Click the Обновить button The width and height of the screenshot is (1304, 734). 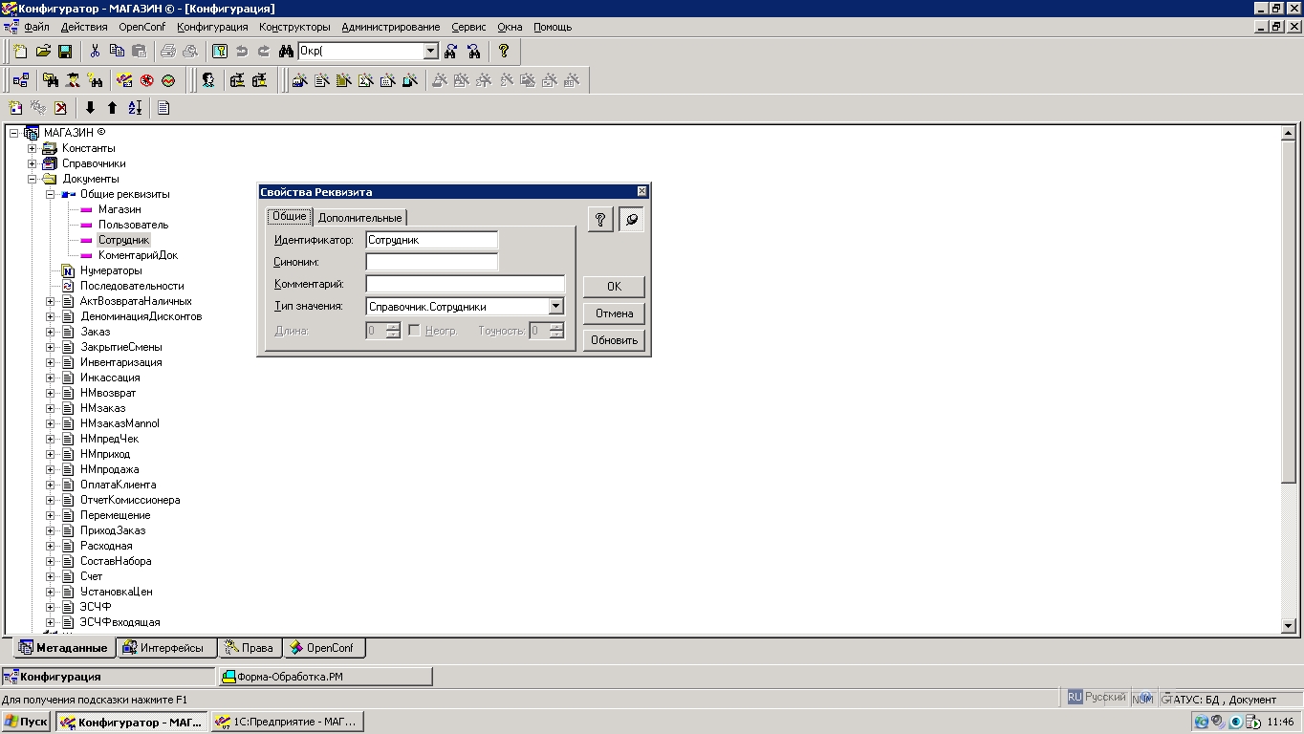pos(614,340)
